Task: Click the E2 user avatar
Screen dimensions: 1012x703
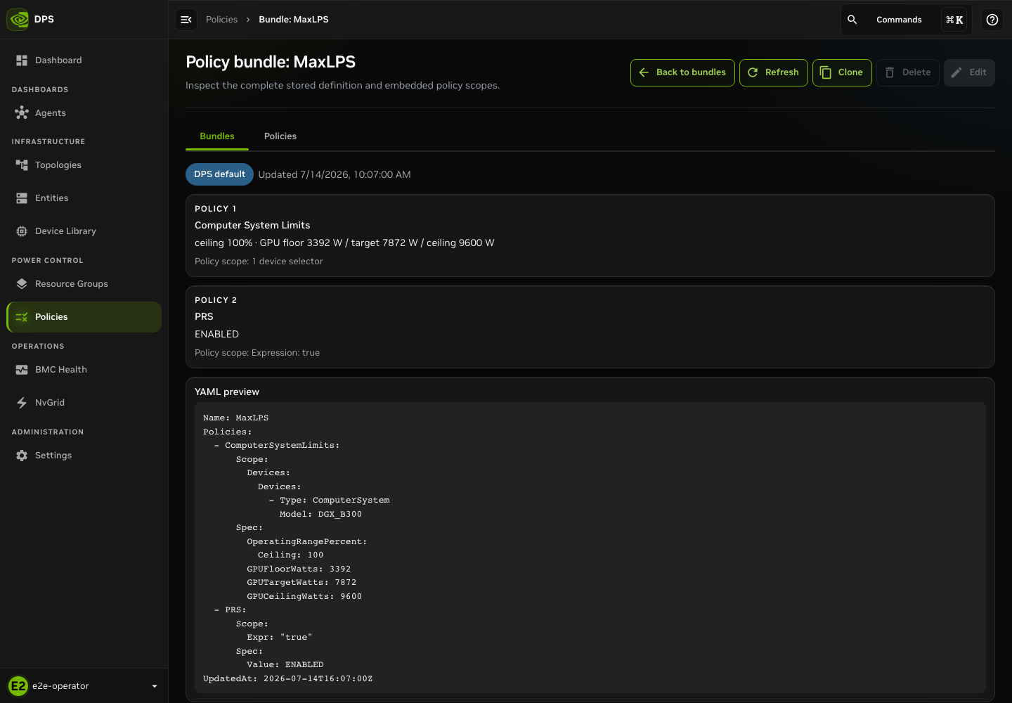Action: [x=18, y=686]
